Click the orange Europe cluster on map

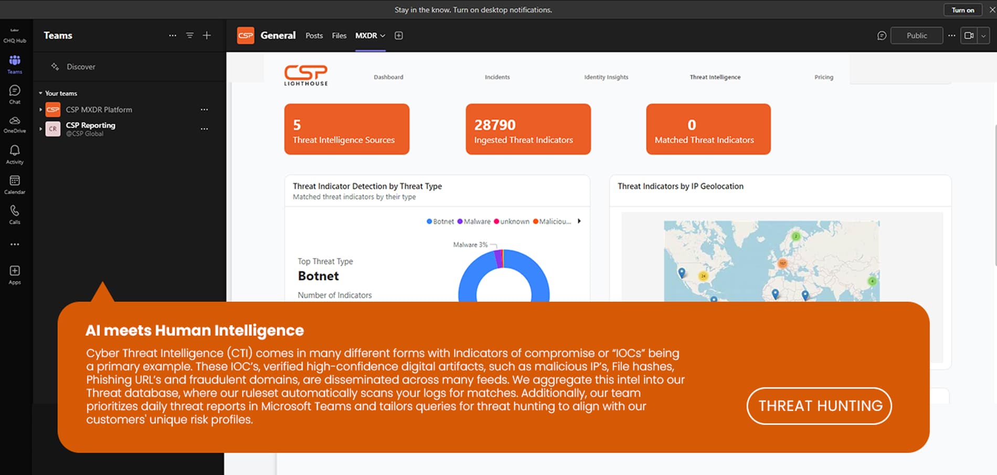pos(782,263)
